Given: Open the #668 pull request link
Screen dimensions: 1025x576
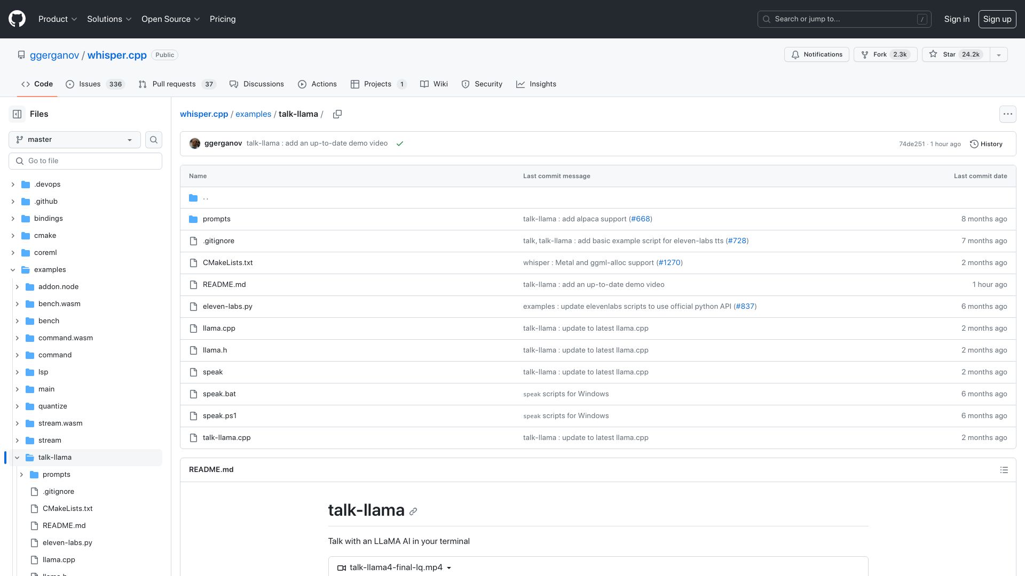Looking at the screenshot, I should point(641,219).
